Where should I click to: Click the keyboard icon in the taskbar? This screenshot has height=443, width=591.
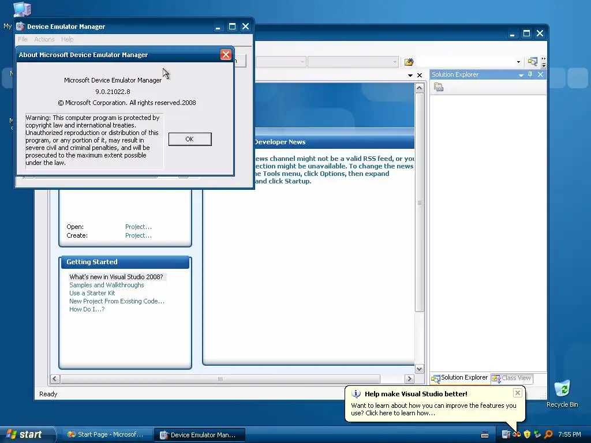point(485,435)
